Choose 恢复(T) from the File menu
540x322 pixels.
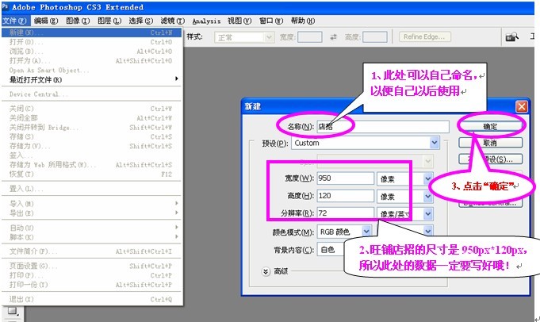(x=92, y=174)
